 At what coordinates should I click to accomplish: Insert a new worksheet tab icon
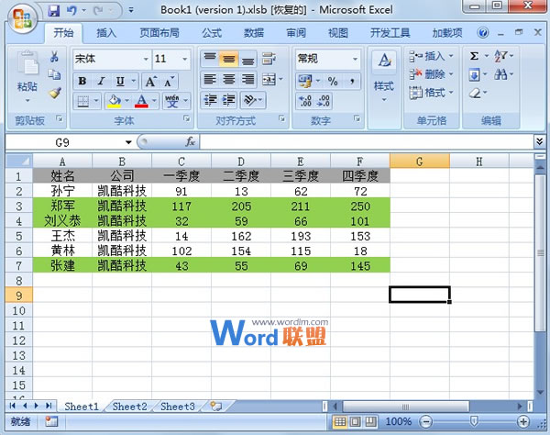coord(216,407)
